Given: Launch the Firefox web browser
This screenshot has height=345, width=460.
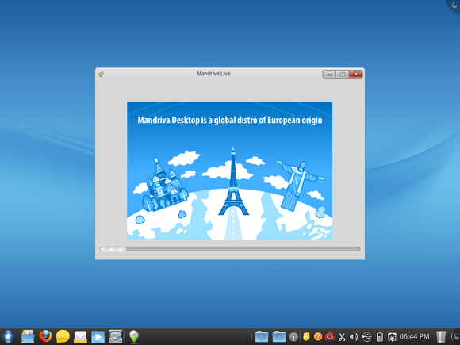Looking at the screenshot, I should click(x=45, y=336).
